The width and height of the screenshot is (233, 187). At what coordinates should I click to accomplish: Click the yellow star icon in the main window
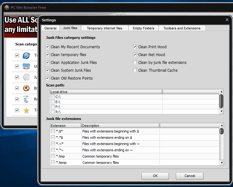tap(26, 110)
